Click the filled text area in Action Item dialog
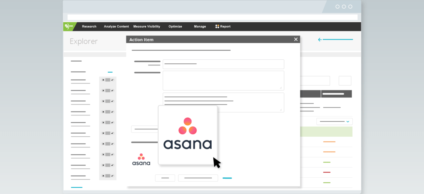The height and width of the screenshot is (194, 424). (x=223, y=102)
